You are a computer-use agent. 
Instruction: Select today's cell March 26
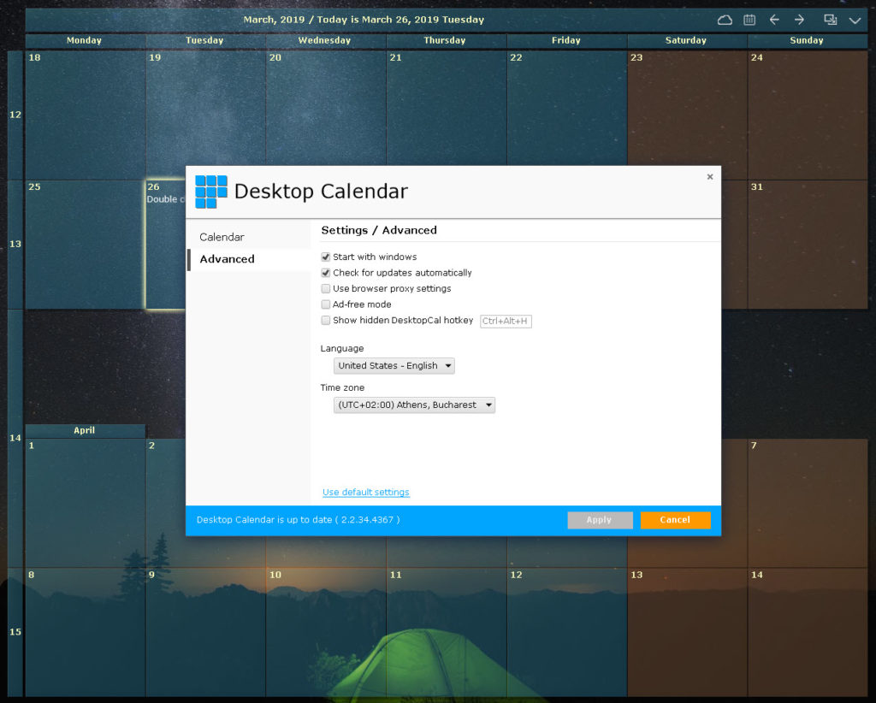point(165,245)
